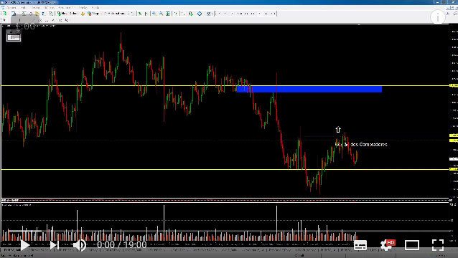The height and width of the screenshot is (258, 458).
Task: Toggle subtitles/closed captions
Action: coord(360,245)
